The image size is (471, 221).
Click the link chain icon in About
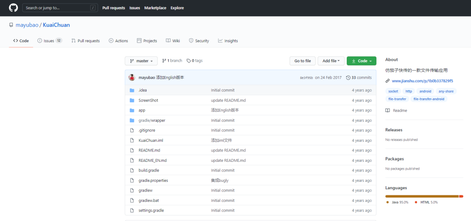click(x=388, y=81)
